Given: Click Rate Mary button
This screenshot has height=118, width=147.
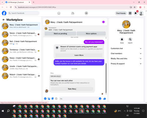Looking at the screenshot, I should click(x=72, y=89).
